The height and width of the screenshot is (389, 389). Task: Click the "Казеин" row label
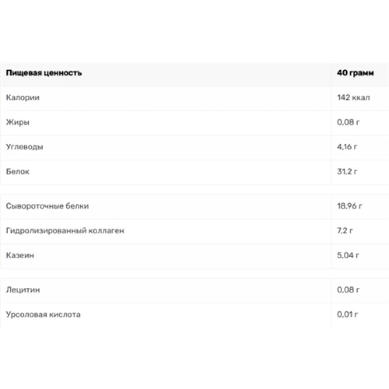pos(20,255)
